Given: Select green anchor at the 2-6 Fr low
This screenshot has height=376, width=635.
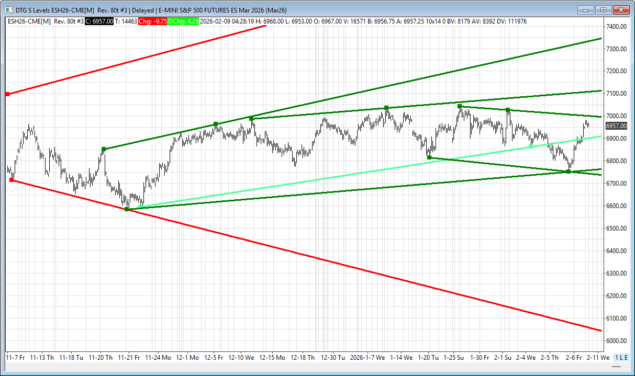Looking at the screenshot, I should (569, 172).
